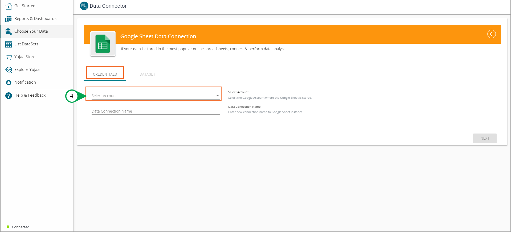Click the Notification bell icon
This screenshot has height=232, width=511.
9,83
